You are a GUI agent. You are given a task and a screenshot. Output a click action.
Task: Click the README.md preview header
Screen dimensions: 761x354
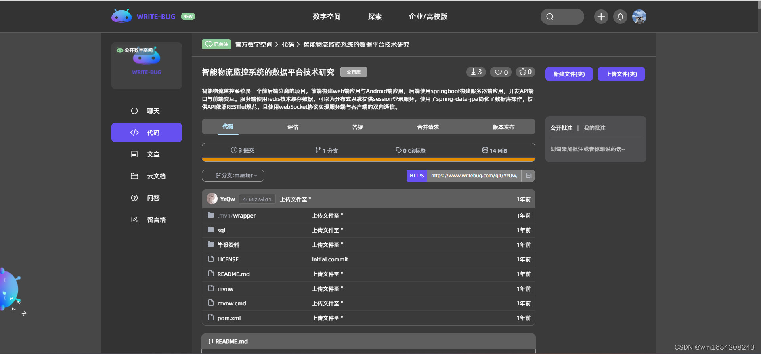[x=369, y=341]
